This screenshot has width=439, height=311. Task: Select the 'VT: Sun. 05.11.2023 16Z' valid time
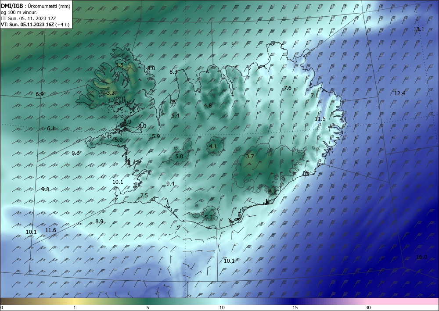pyautogui.click(x=28, y=24)
